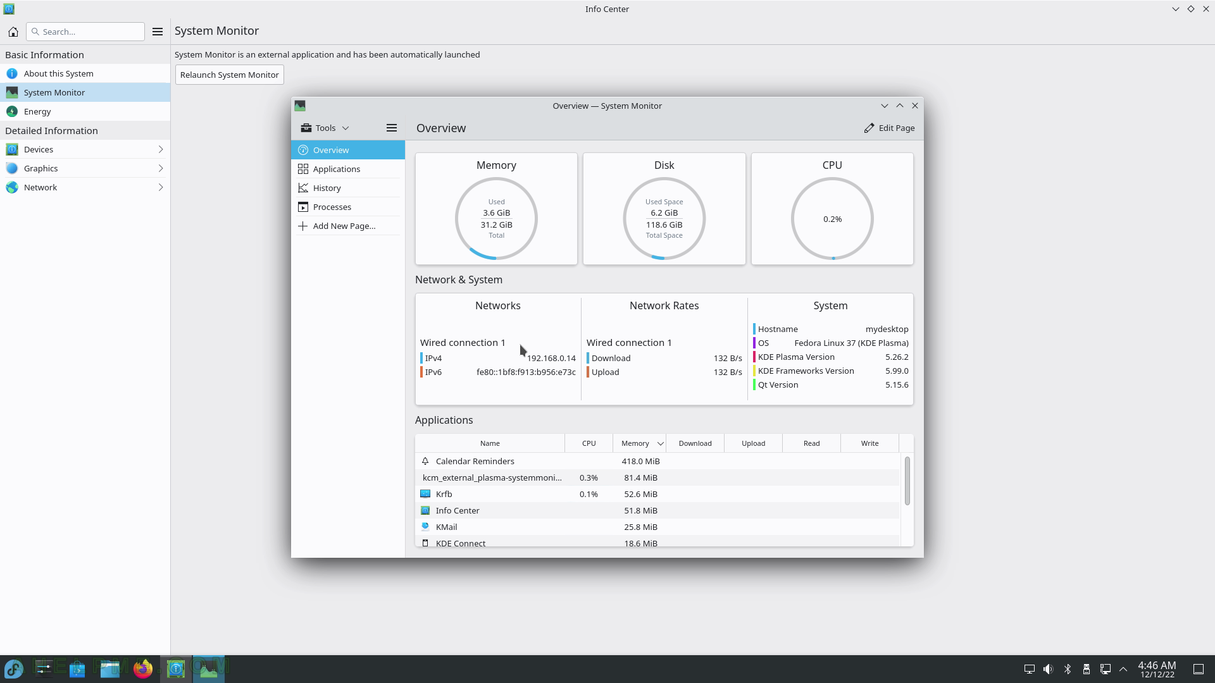1215x683 pixels.
Task: Select Calendar Reminders application row
Action: coord(657,461)
